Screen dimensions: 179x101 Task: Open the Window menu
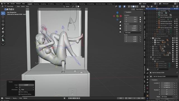[x=18, y=4]
